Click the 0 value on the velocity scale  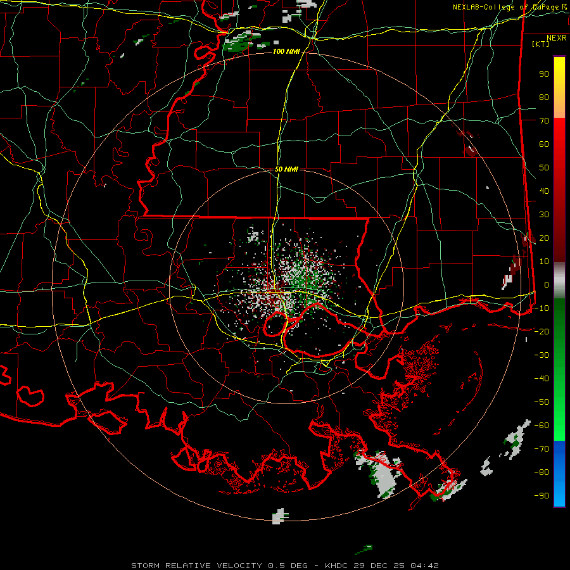tap(547, 284)
